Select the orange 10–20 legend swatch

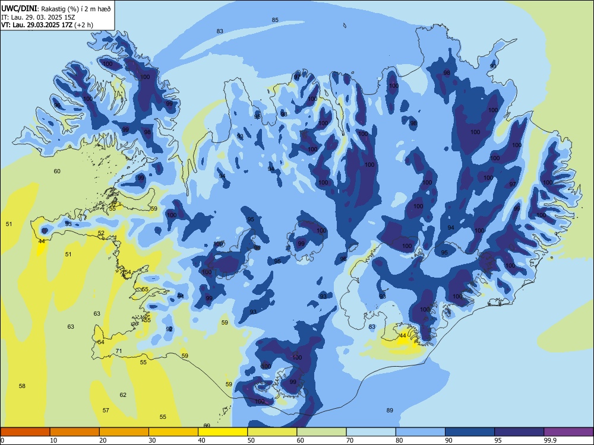click(75, 432)
